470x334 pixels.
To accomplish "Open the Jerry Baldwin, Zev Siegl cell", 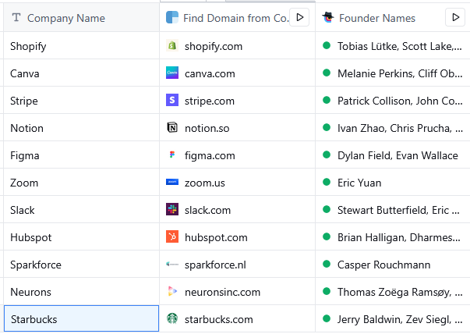I will (393, 318).
